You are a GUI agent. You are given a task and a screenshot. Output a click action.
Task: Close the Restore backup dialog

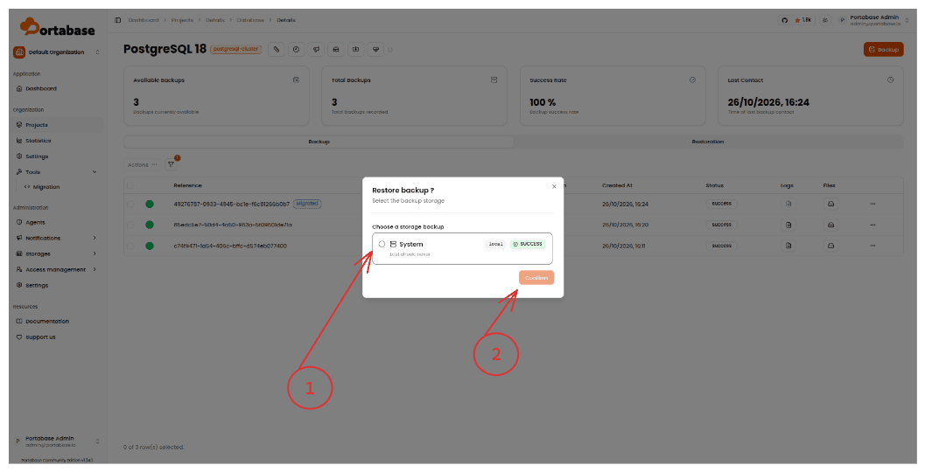point(554,187)
